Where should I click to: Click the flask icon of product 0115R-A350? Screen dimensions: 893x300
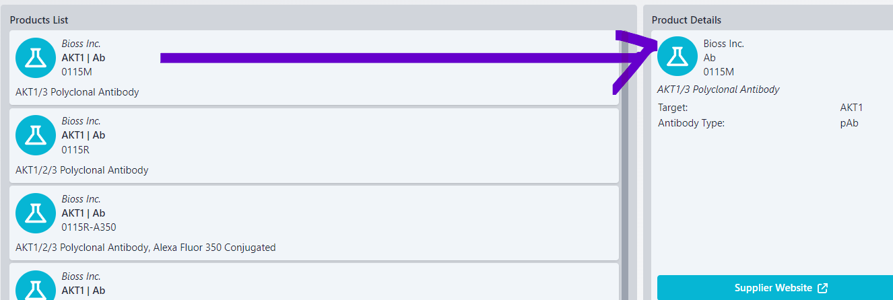tap(35, 213)
